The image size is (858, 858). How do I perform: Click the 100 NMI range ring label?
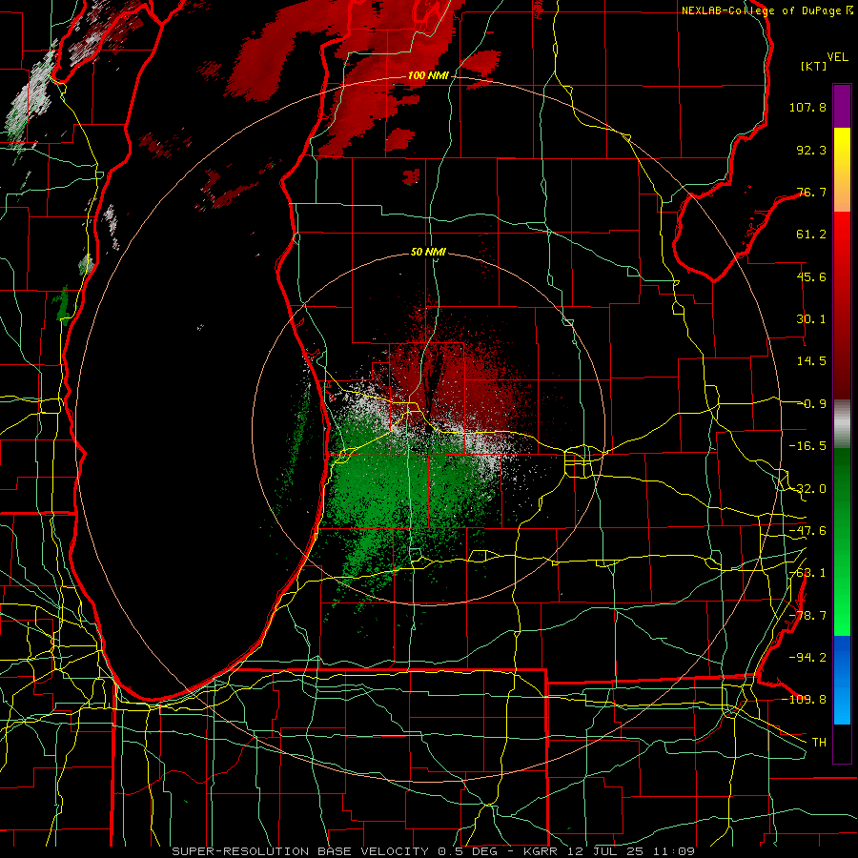(x=428, y=75)
